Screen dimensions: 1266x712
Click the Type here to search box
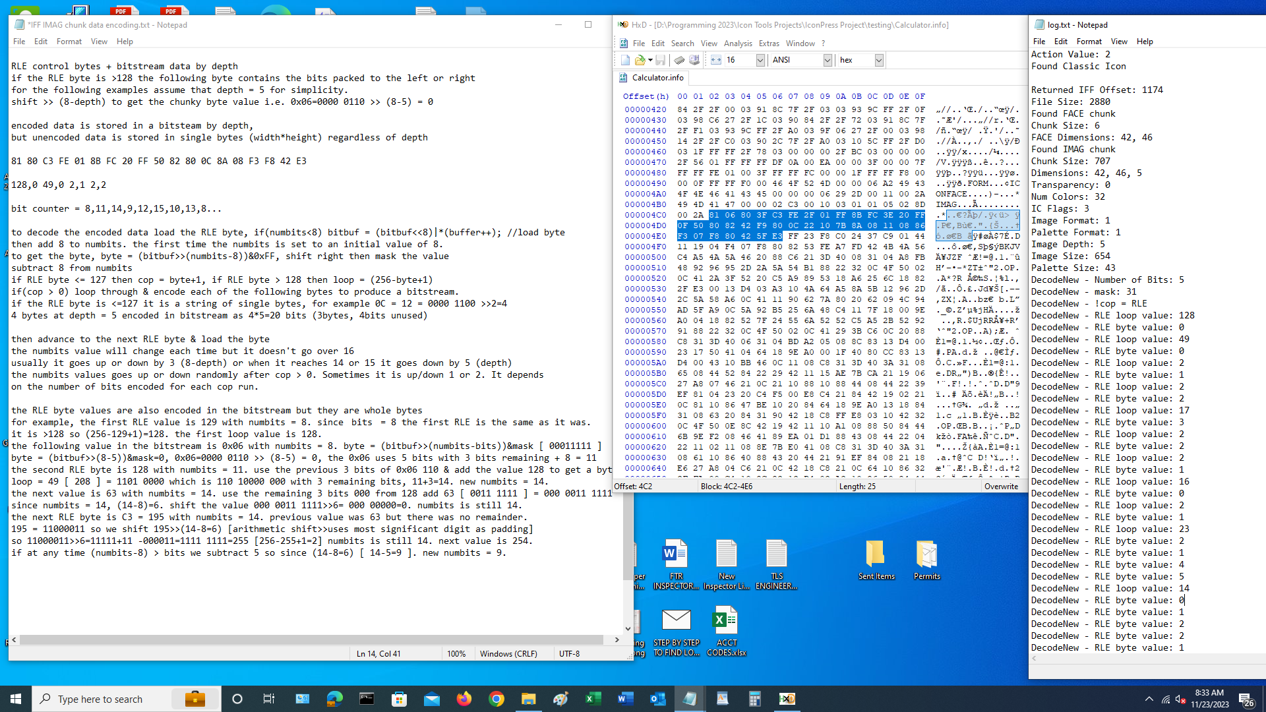(100, 699)
